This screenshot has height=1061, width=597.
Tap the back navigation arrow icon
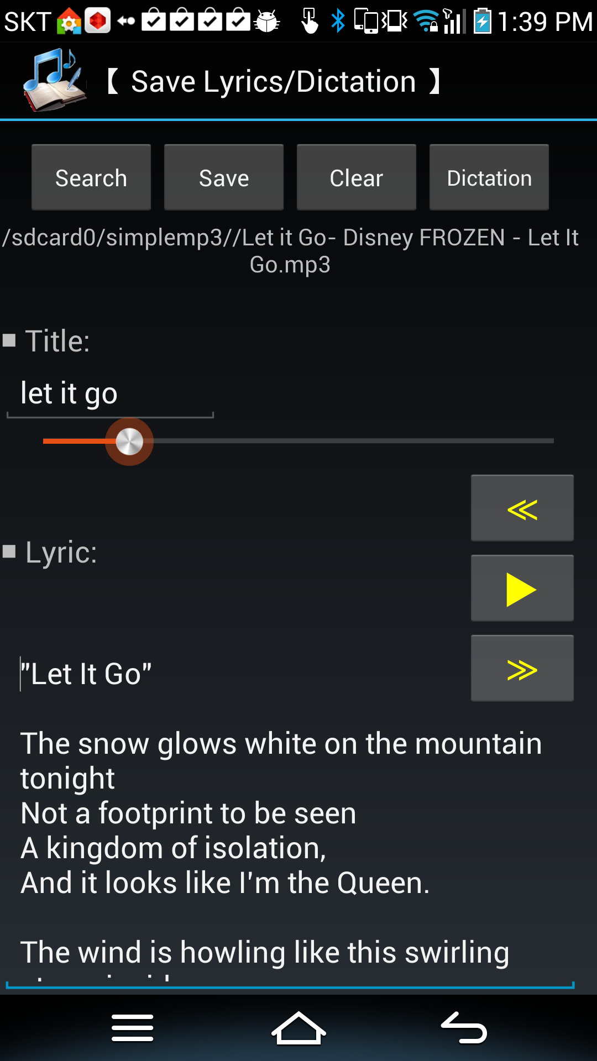[464, 1028]
